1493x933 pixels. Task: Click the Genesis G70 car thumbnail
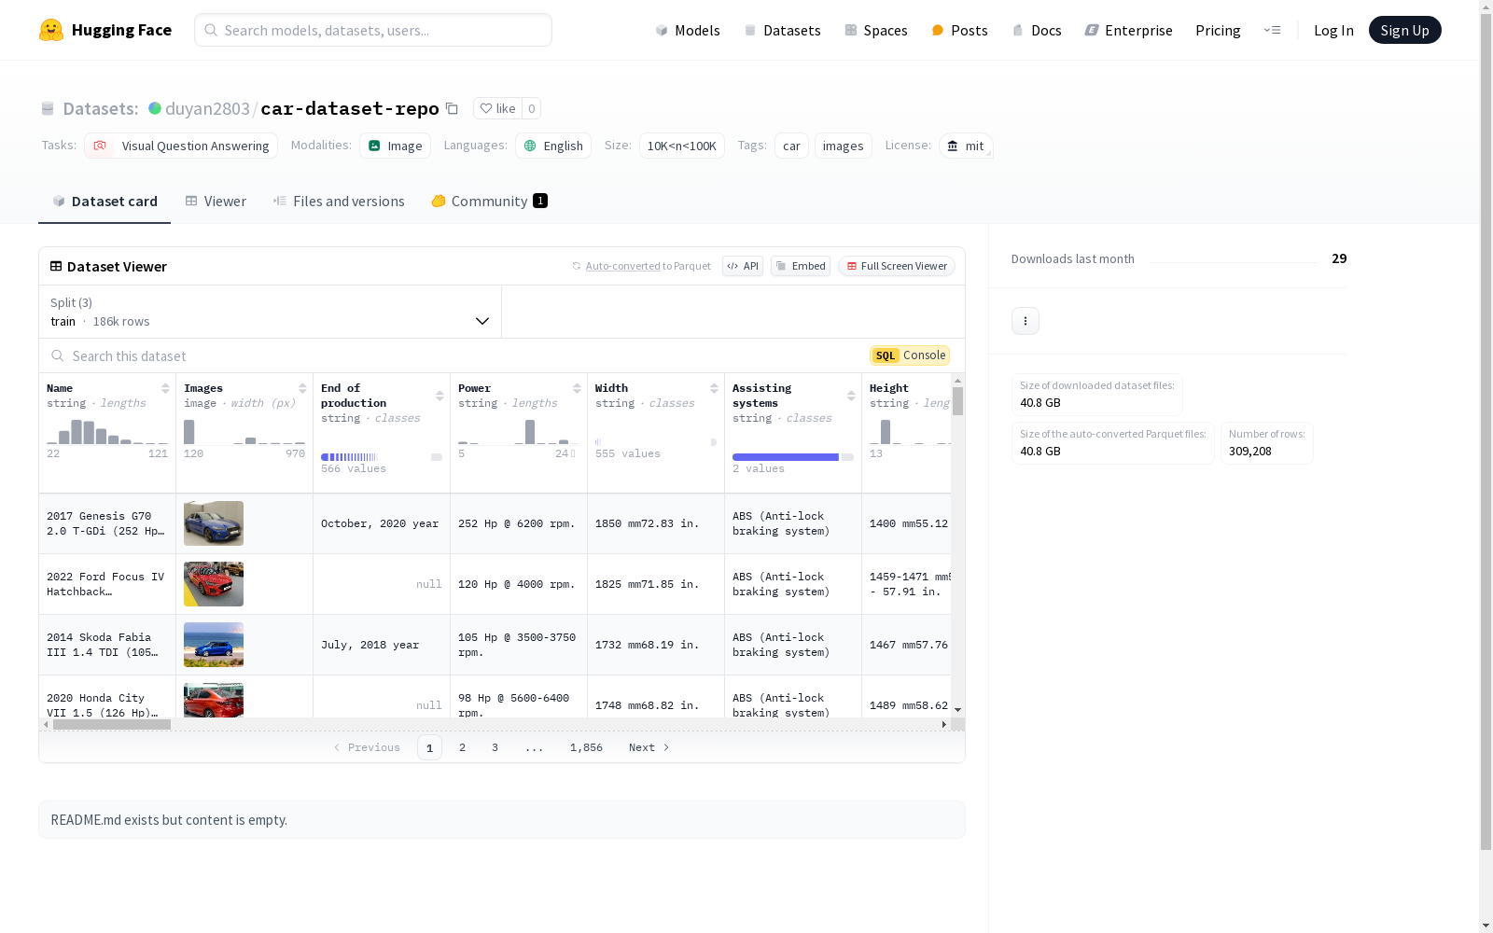pos(214,523)
